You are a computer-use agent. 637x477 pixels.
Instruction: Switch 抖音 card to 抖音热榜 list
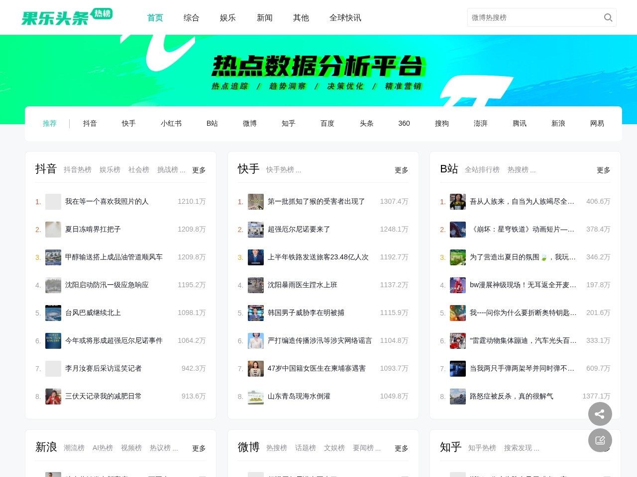(78, 169)
